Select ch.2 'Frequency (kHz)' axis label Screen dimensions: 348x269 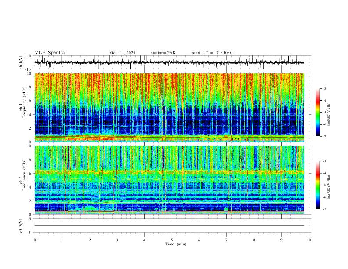[x=25, y=175]
